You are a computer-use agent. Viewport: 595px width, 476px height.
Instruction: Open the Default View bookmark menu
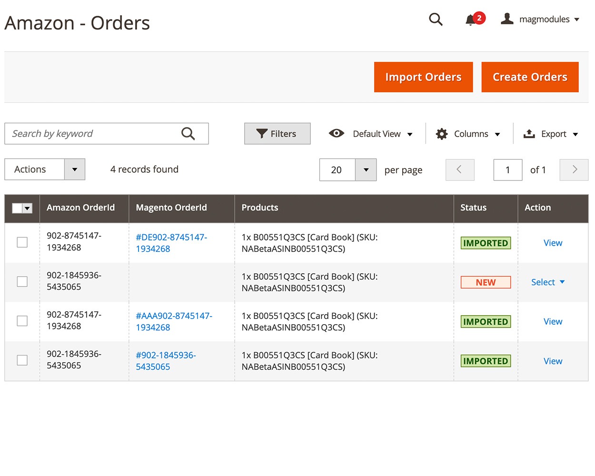(371, 134)
